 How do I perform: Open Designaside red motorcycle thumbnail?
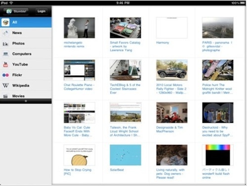(x=172, y=113)
